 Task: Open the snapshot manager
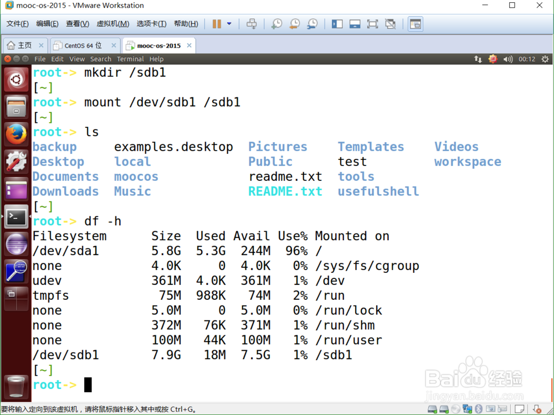point(312,24)
